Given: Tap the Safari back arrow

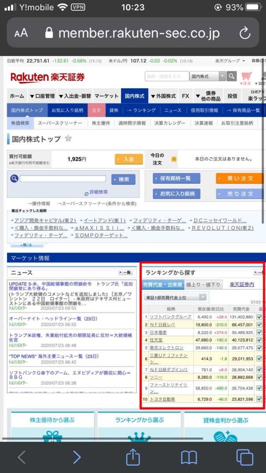Looking at the screenshot, I should click(22, 457).
